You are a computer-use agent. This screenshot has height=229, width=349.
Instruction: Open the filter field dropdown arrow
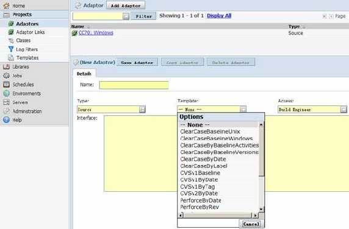(126, 16)
